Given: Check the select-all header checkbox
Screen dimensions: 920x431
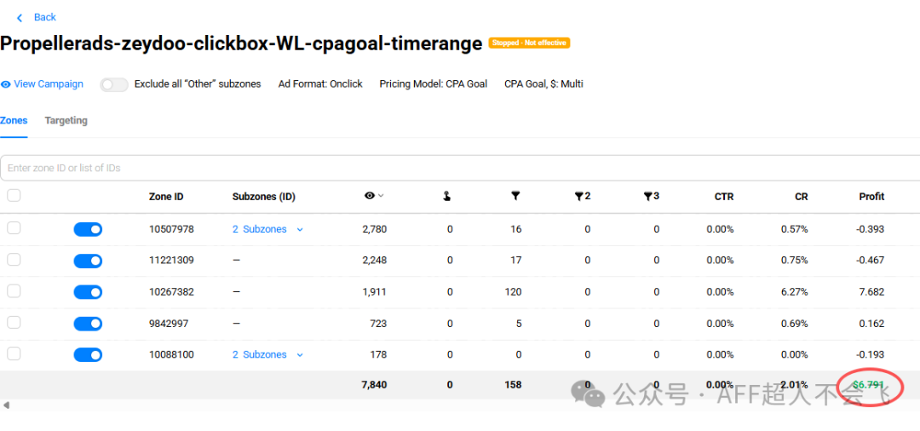Looking at the screenshot, I should [14, 195].
